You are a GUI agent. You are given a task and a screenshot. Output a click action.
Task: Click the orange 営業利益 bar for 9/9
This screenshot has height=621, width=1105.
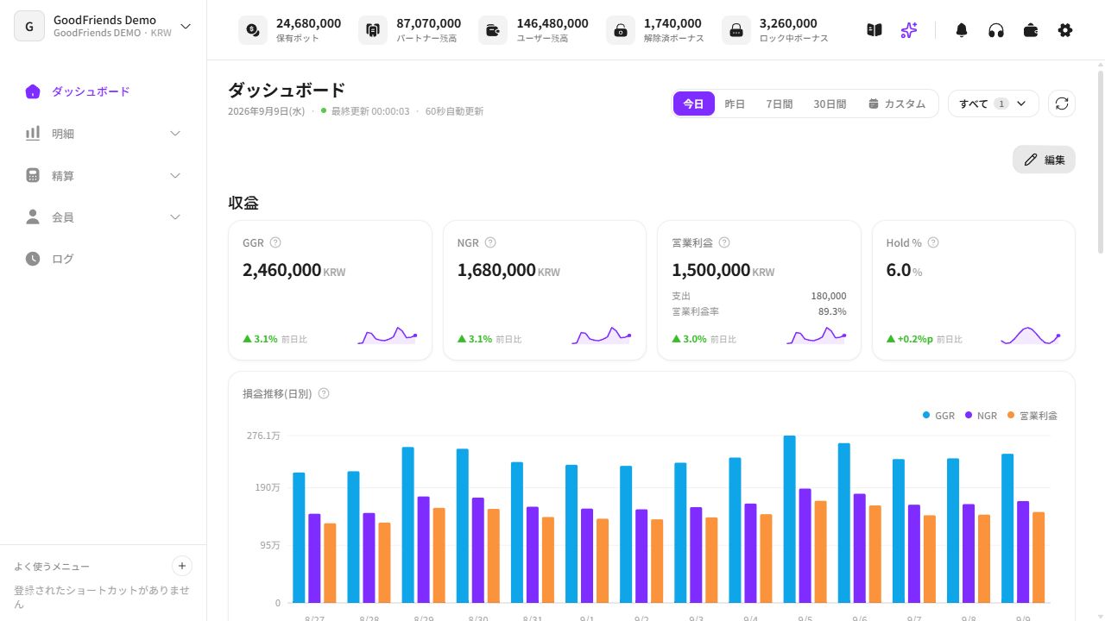[x=1039, y=557]
